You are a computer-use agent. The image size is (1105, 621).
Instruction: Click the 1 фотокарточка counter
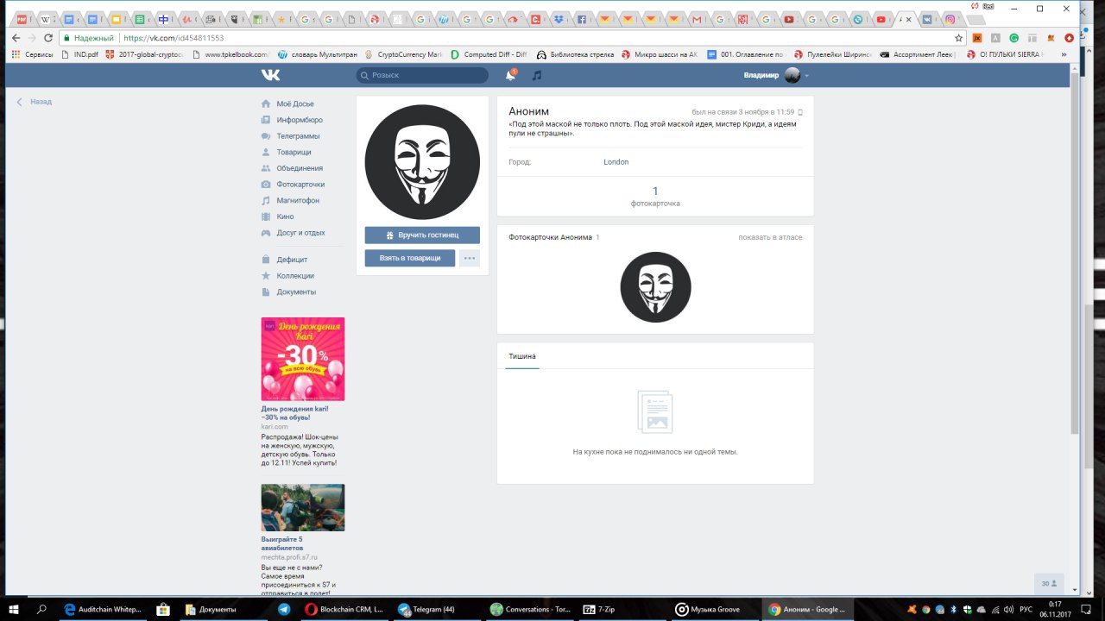655,197
